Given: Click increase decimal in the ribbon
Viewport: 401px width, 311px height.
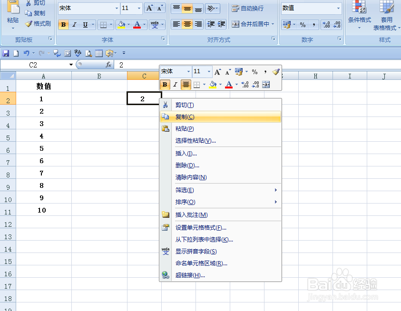Looking at the screenshot, I should (326, 25).
